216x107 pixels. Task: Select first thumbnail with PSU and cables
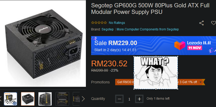pyautogui.click(x=10, y=99)
